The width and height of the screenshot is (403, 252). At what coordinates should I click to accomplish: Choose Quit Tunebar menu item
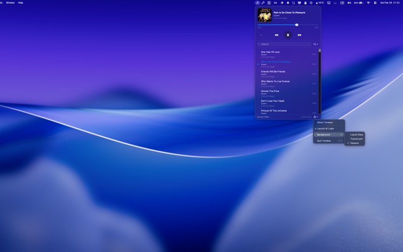329,141
